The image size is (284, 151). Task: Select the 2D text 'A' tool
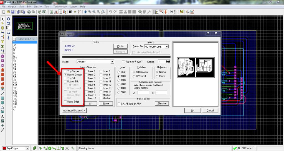(x=2, y=116)
